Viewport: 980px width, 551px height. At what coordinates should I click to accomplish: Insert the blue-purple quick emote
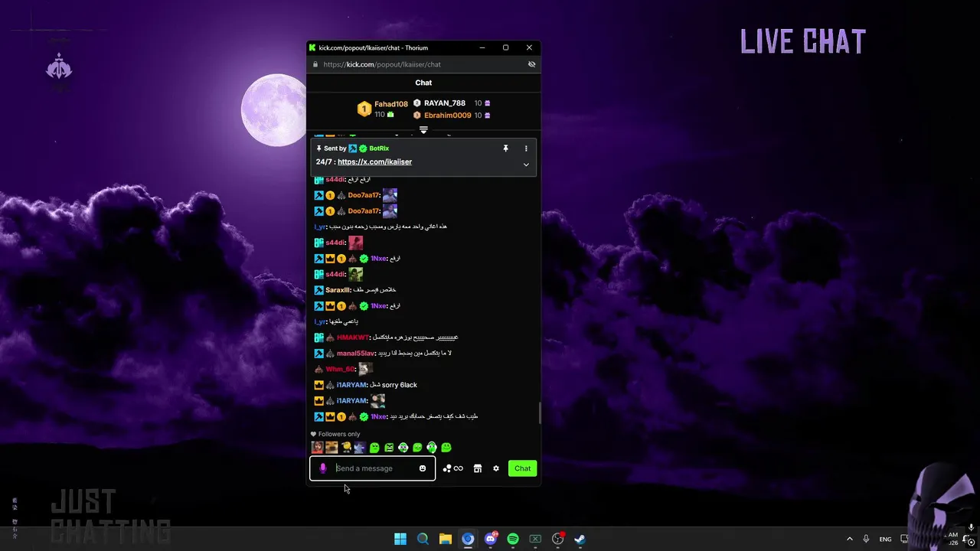pyautogui.click(x=360, y=448)
